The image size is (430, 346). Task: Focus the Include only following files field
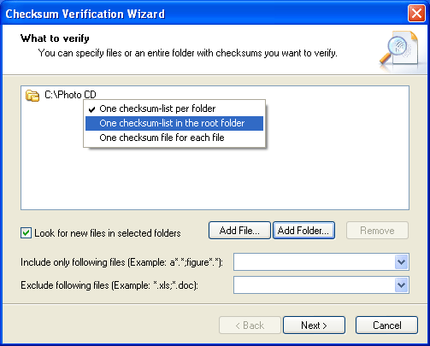point(314,261)
